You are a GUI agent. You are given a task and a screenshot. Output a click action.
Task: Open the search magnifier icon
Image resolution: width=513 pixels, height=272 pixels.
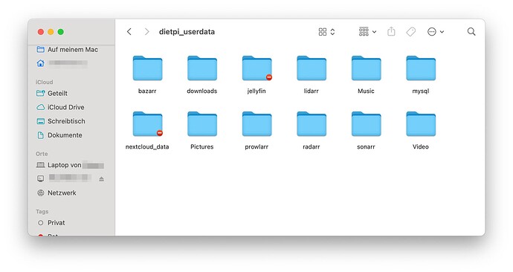(471, 31)
